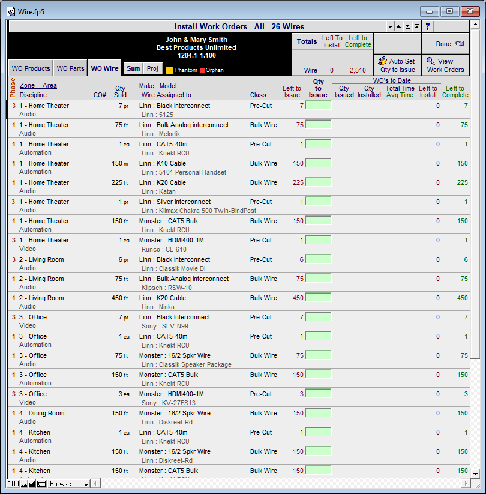Click Qty to Issue field for Sony SLV-N99 row

[x=318, y=316]
